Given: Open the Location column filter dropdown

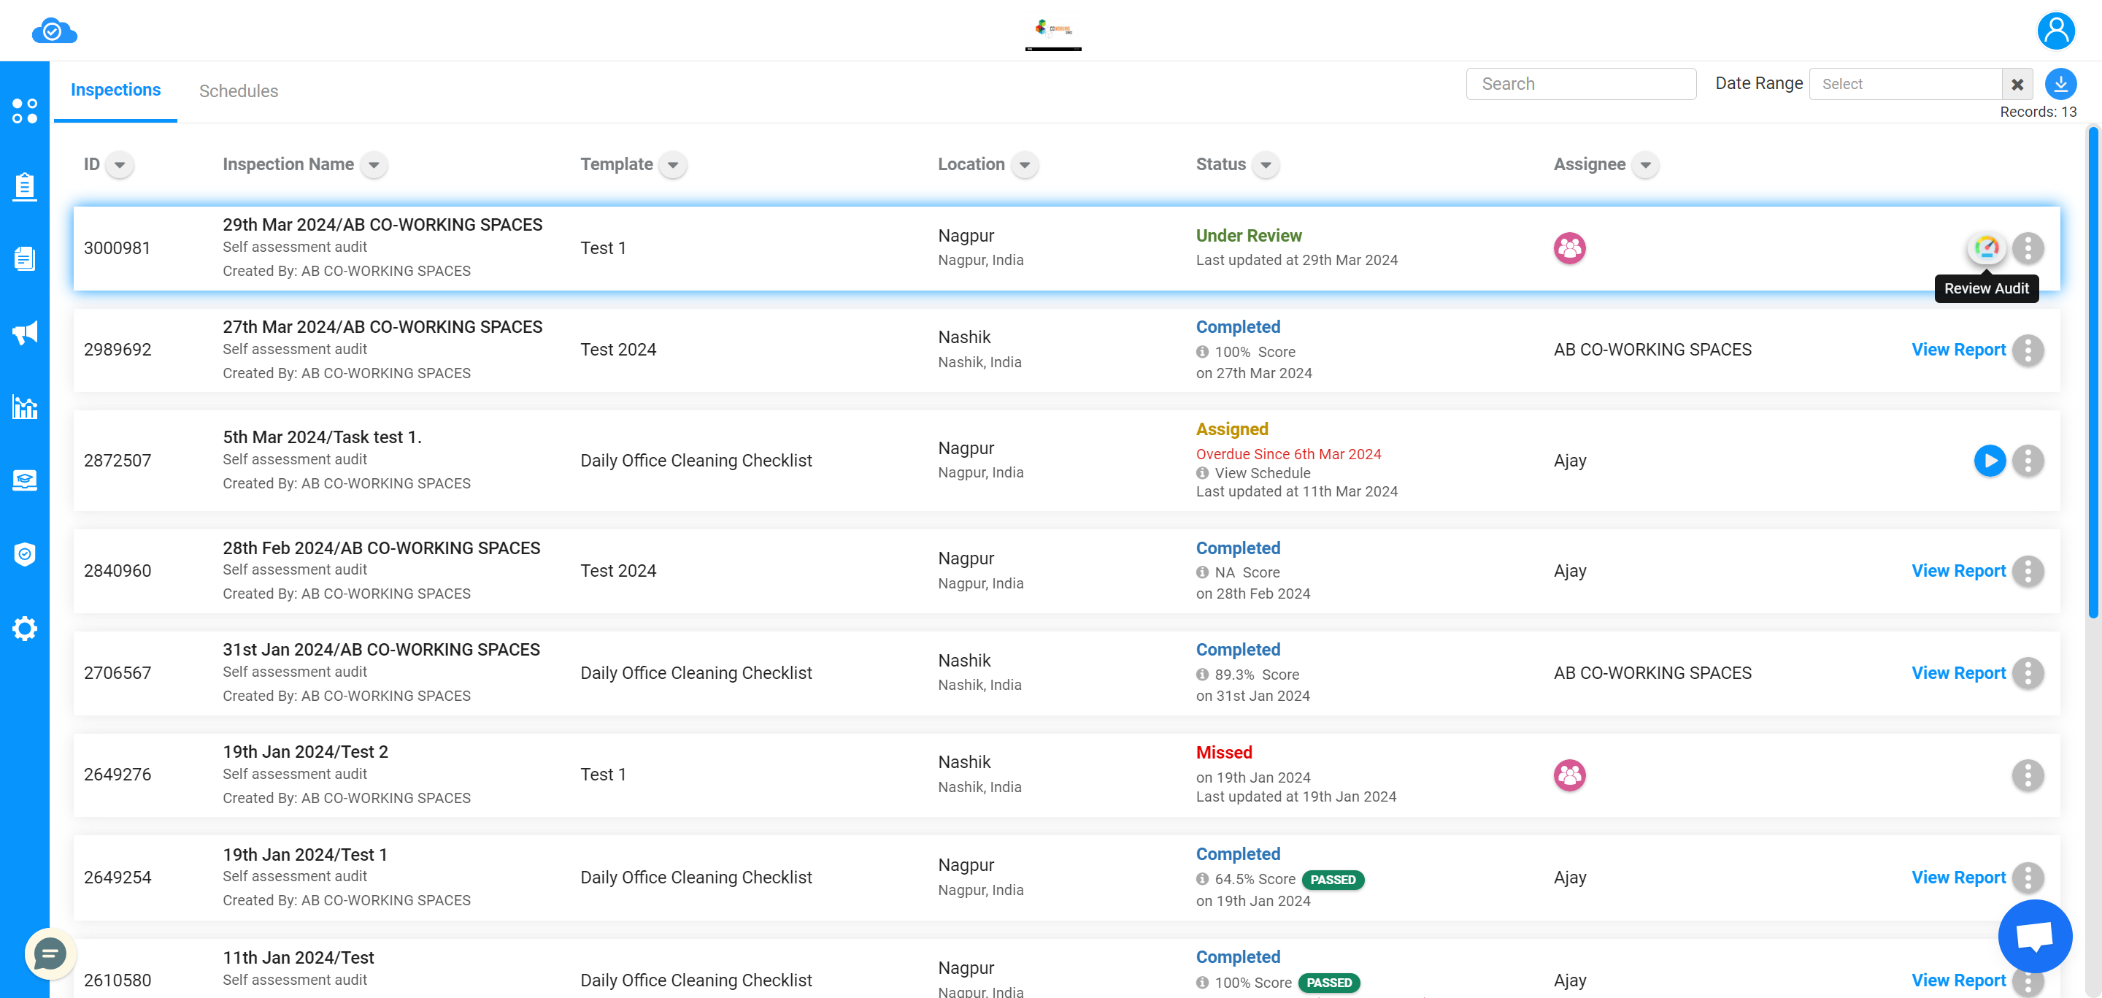Looking at the screenshot, I should click(1024, 165).
